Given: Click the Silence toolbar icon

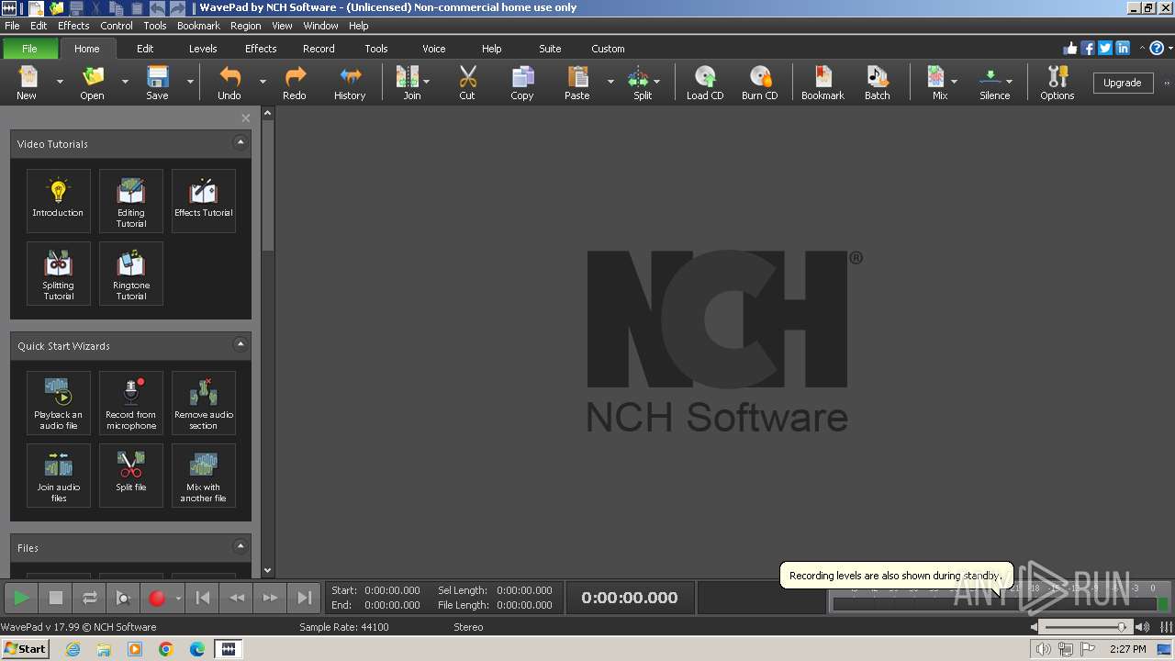Looking at the screenshot, I should pos(991,82).
